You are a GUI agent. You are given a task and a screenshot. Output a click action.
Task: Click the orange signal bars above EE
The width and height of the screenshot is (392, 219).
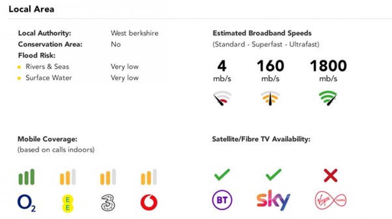pyautogui.click(x=68, y=177)
